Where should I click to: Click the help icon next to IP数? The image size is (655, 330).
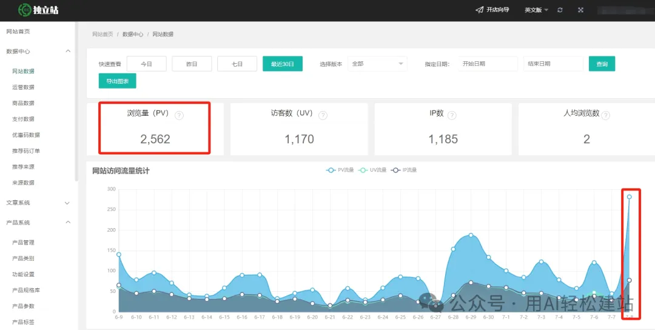pos(452,116)
